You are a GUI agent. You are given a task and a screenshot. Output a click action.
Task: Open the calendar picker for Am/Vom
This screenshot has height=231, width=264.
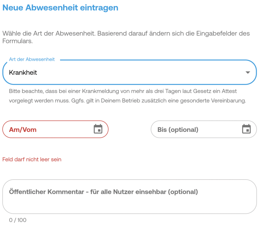click(x=98, y=129)
